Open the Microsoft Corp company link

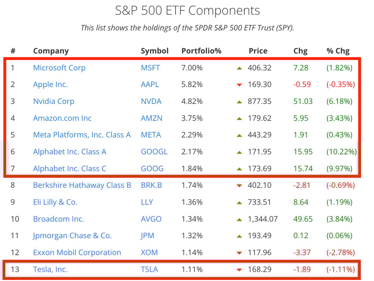59,68
